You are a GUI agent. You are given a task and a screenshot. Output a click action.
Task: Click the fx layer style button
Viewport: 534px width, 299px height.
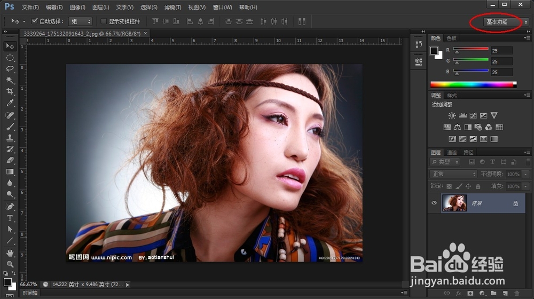pyautogui.click(x=458, y=293)
